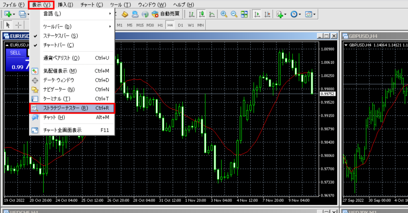Switch to the M1 timeframe

point(120,25)
